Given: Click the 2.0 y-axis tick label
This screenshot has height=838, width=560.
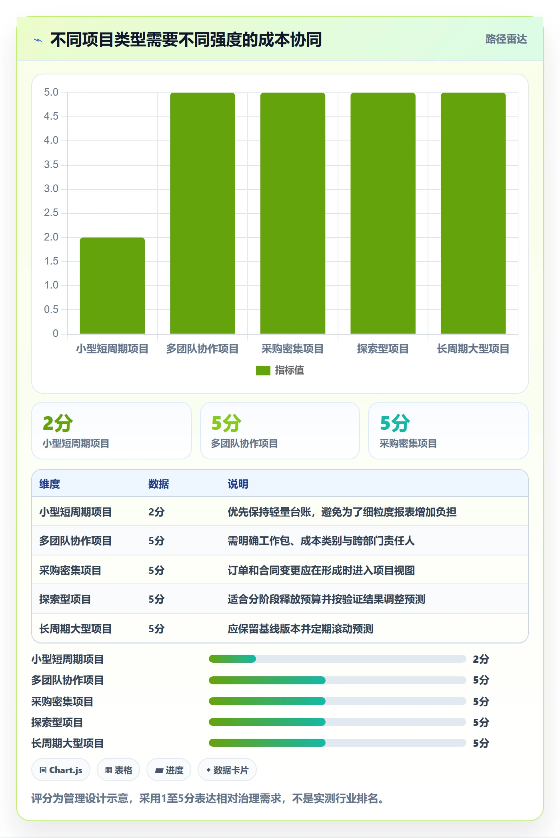Looking at the screenshot, I should coord(51,237).
